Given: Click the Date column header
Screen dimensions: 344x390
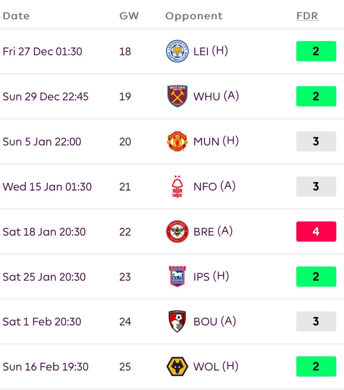Looking at the screenshot, I should coord(16,16).
